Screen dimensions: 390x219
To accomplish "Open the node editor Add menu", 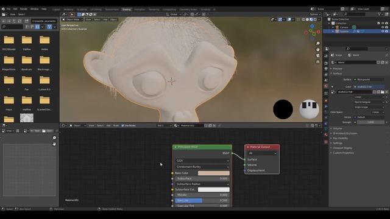I will 108,126.
